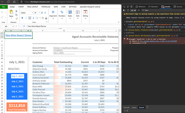Viewport: 185px width, 113px height.
Task: Click the Paste clipboard icon
Action: (x=11, y=12)
